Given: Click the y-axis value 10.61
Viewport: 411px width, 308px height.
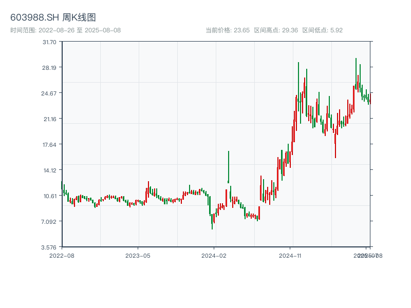Looking at the screenshot, I should coord(50,196).
